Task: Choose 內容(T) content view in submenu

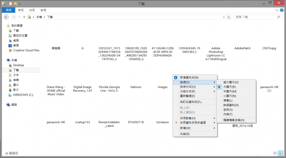Action: [x=236, y=114]
